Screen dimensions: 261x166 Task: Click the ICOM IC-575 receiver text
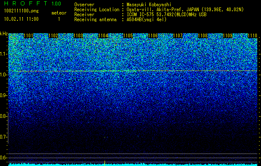pos(166,15)
